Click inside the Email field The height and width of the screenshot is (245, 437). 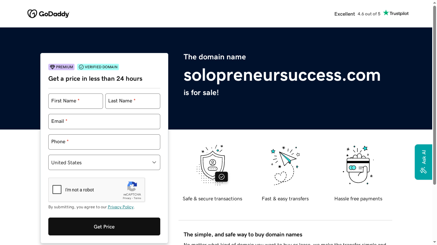[104, 122]
